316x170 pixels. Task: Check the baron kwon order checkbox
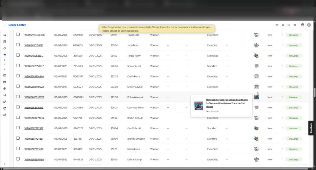tap(18, 149)
